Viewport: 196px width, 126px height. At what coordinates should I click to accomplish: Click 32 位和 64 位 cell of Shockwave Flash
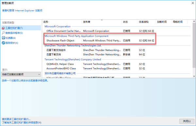tap(146, 41)
